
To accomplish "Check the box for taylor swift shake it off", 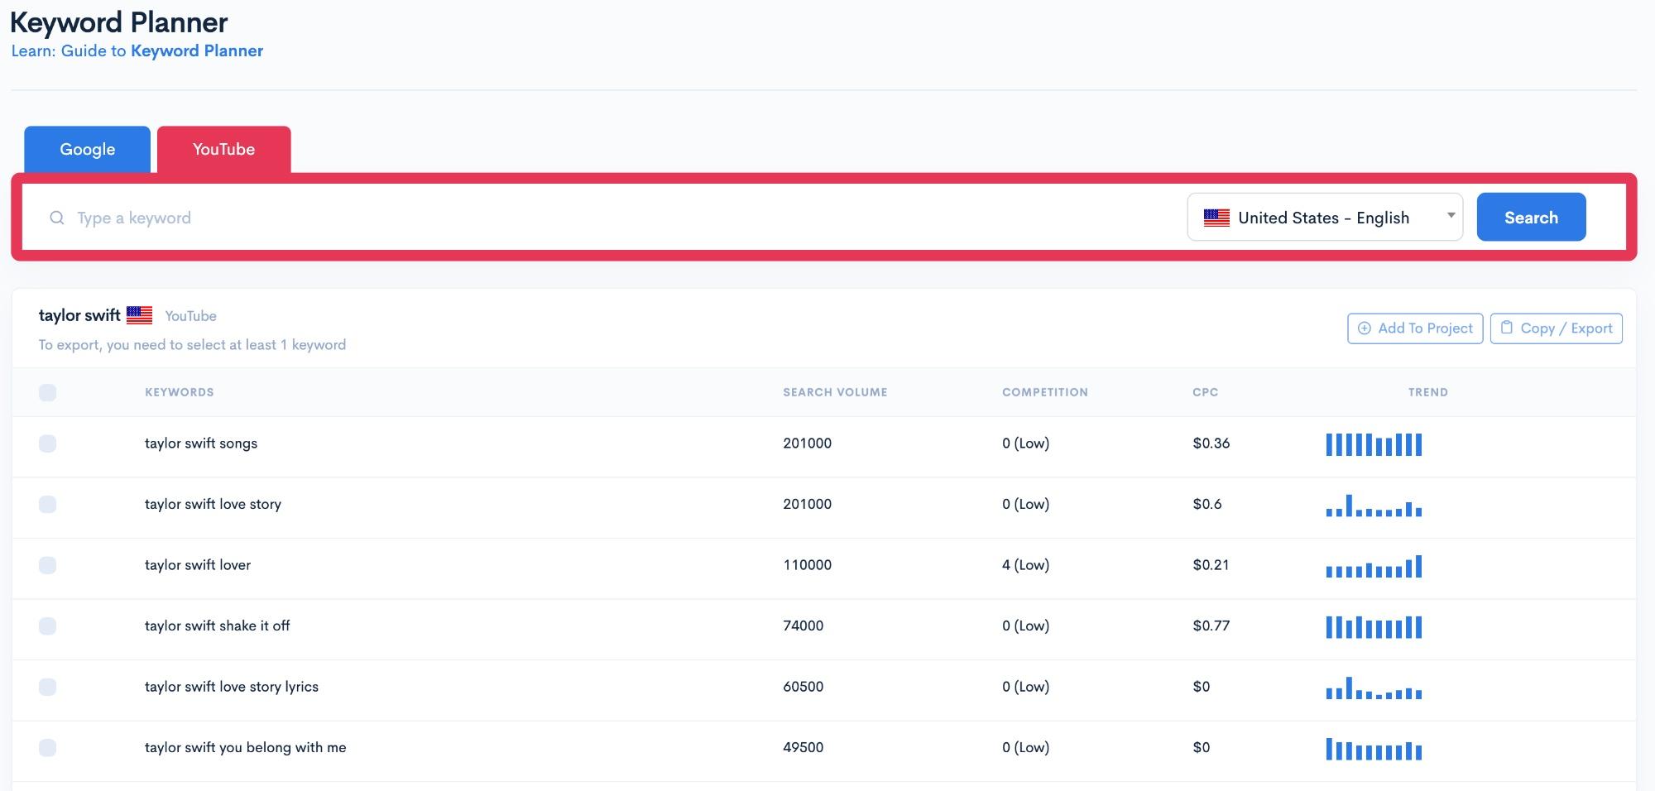I will (x=48, y=626).
